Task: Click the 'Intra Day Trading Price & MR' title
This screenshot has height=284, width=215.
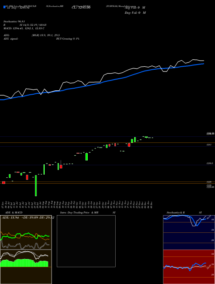Action: point(79,213)
